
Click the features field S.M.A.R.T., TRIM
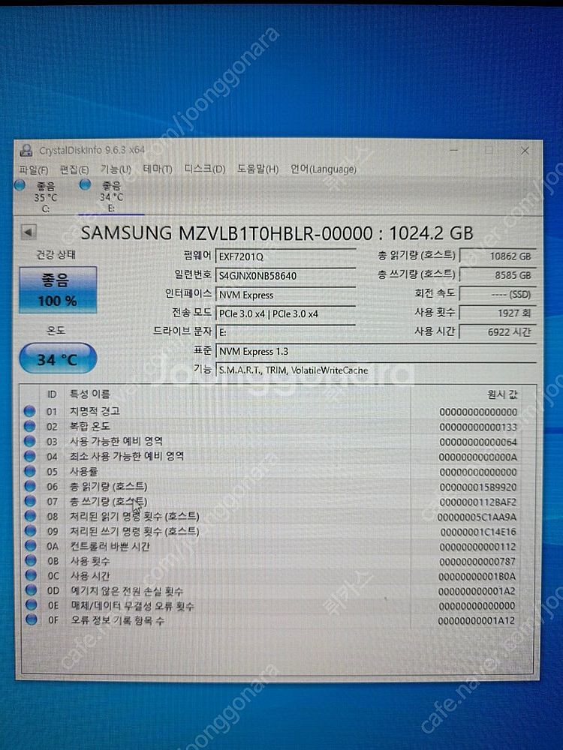tap(376, 370)
